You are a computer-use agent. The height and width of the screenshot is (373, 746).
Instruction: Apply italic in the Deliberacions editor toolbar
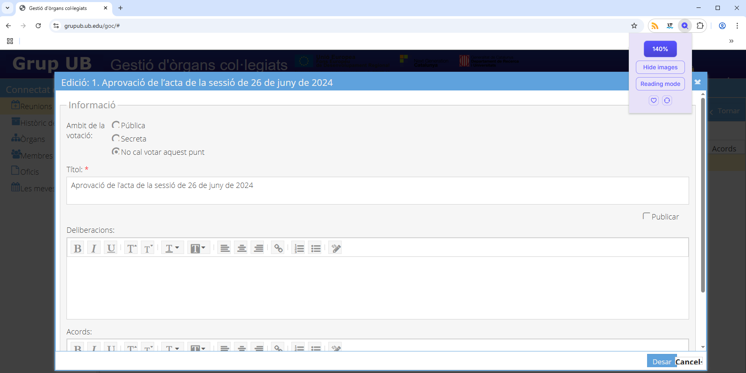[x=94, y=248]
